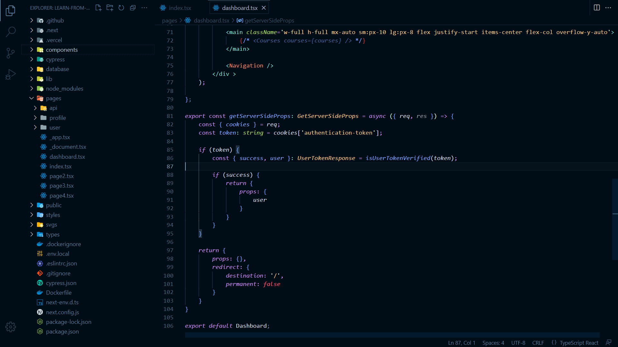The image size is (618, 347).
Task: Expand the .vercel folder
Action: 88,40
